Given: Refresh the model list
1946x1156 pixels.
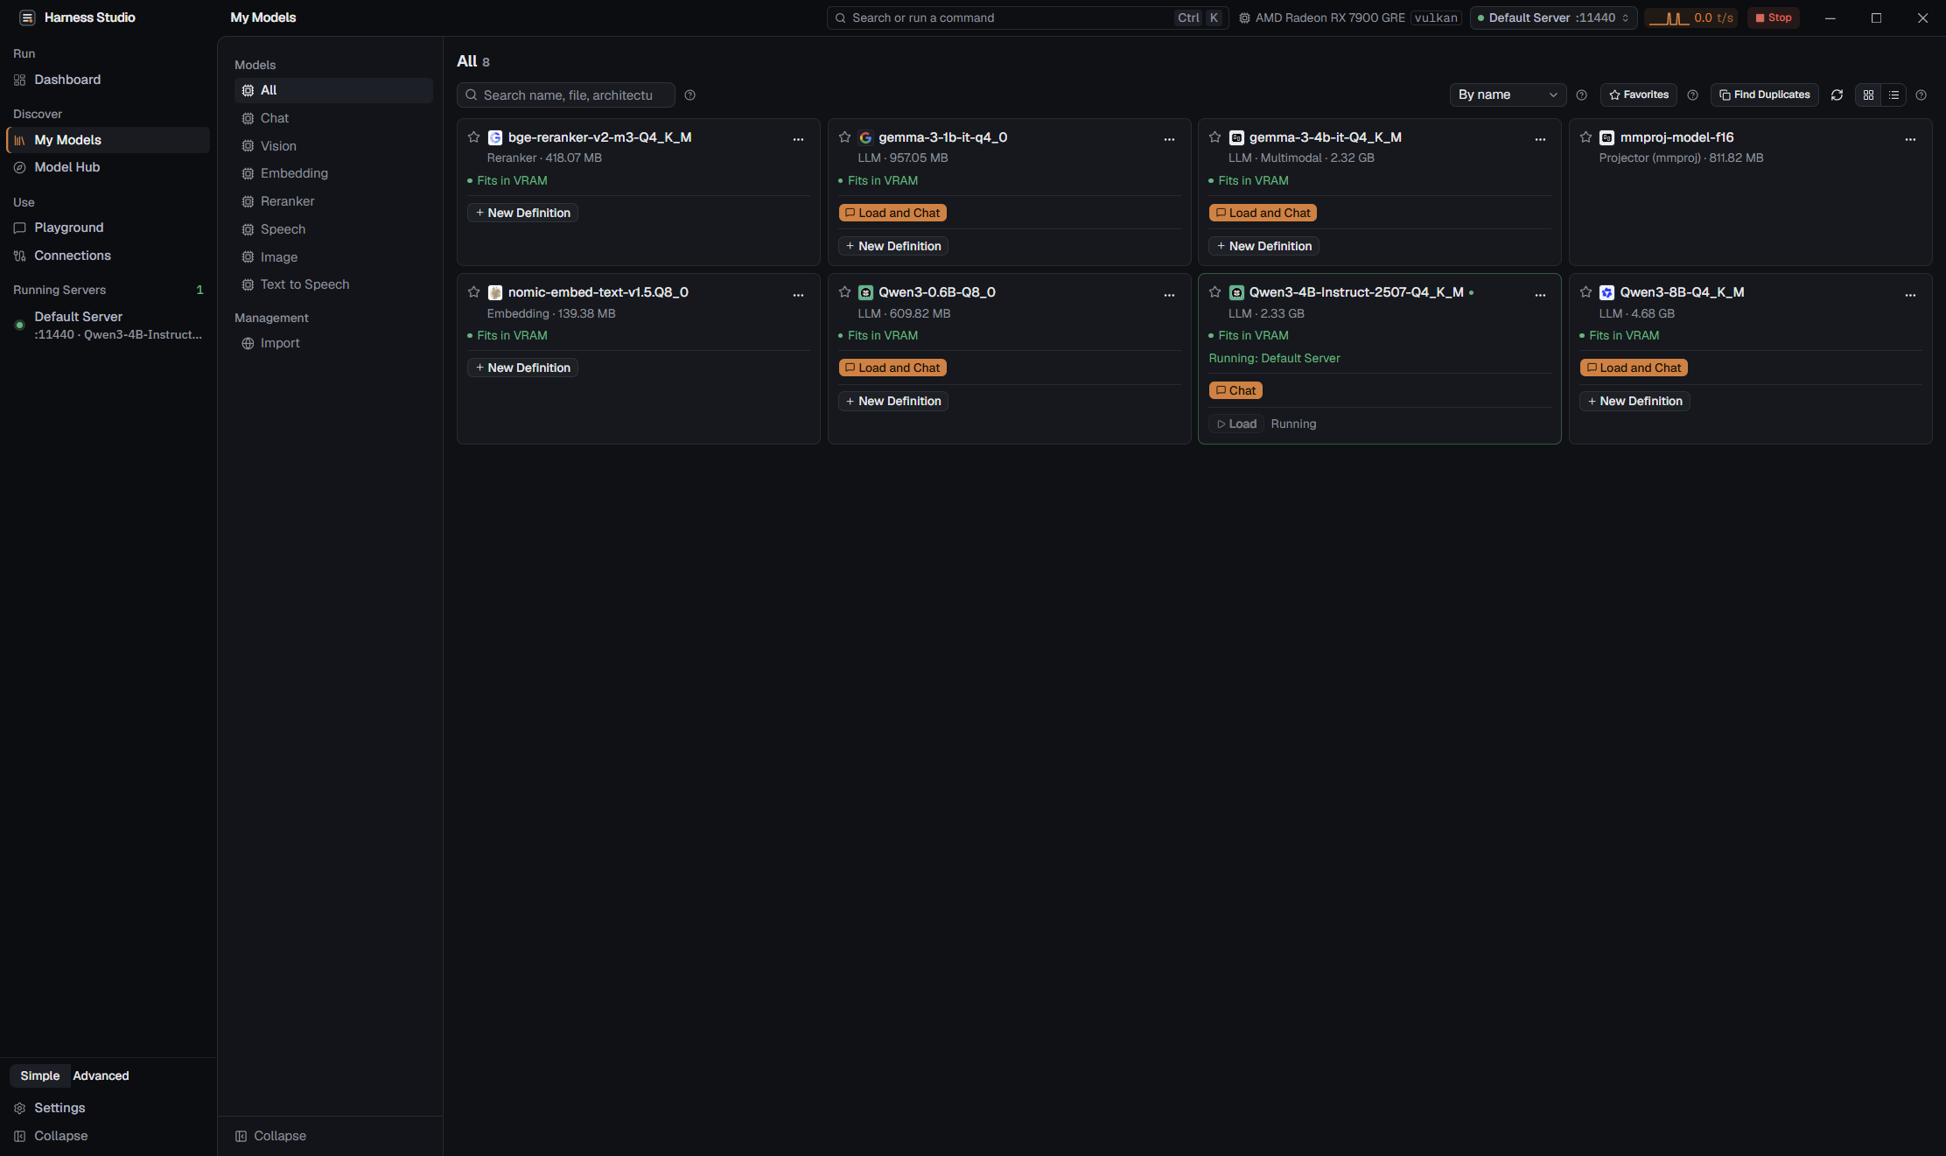Looking at the screenshot, I should click(x=1837, y=95).
